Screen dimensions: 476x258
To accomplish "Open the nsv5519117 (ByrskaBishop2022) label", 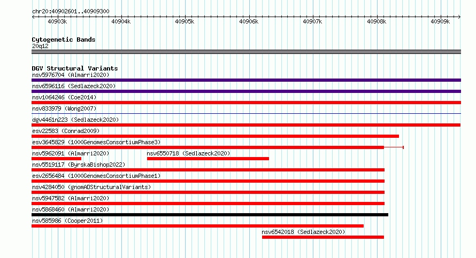I will [x=79, y=165].
